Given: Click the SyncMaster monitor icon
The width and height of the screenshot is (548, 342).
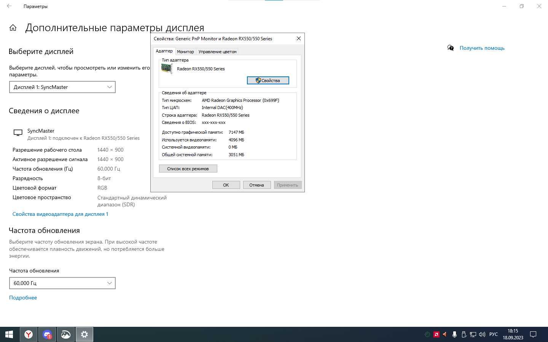Looking at the screenshot, I should click(x=18, y=133).
